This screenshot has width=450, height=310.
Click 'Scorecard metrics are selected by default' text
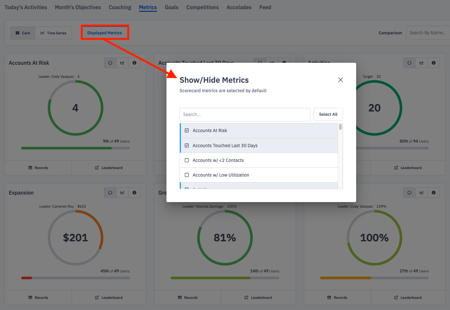tap(223, 91)
